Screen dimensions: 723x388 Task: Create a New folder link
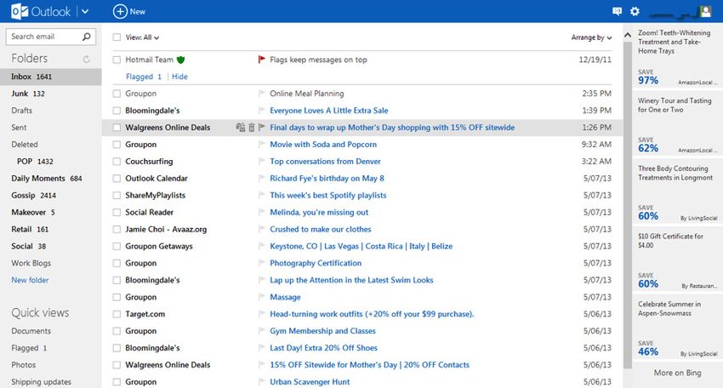pyautogui.click(x=30, y=280)
